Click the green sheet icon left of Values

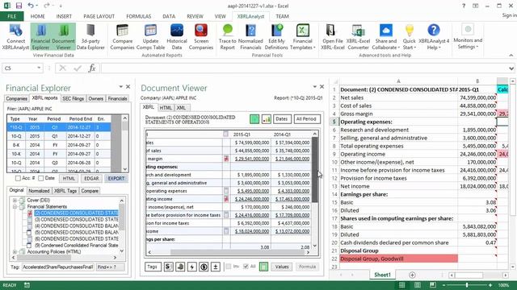263,267
